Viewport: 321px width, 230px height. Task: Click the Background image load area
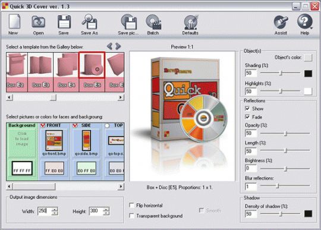22,143
